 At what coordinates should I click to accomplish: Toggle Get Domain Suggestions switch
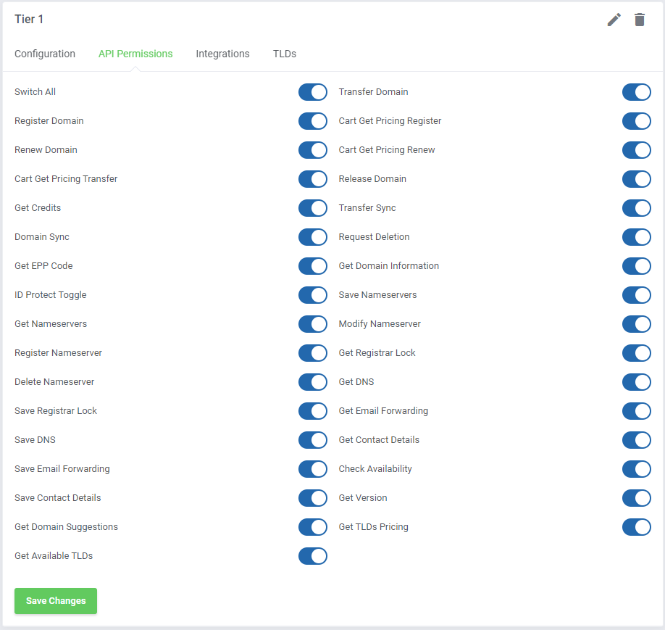pos(312,527)
